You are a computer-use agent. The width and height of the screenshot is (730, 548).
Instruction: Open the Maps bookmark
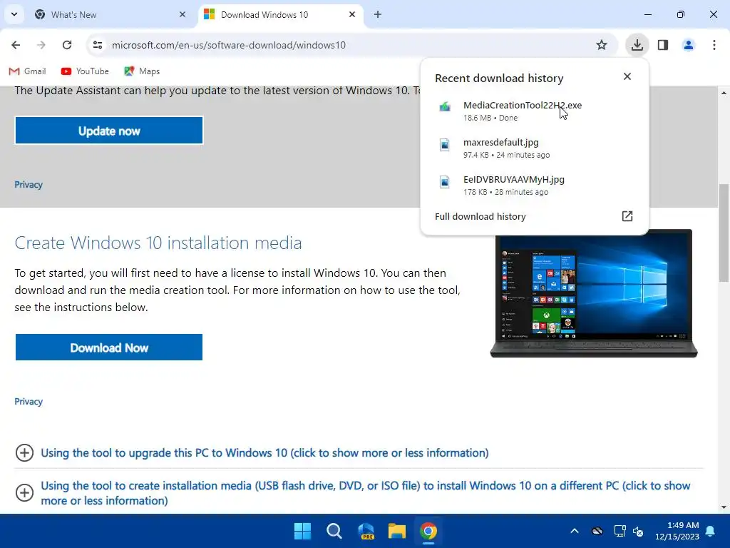pyautogui.click(x=142, y=71)
